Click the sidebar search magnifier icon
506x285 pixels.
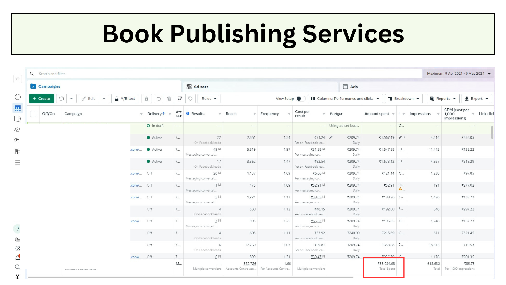point(18,267)
